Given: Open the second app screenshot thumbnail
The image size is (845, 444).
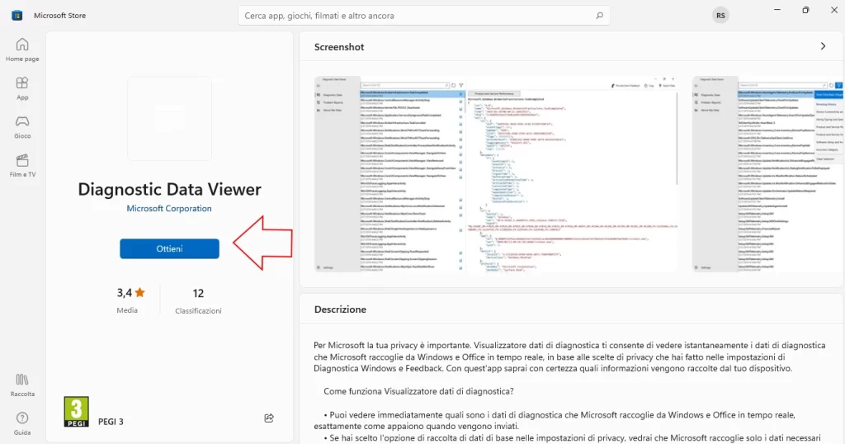Looking at the screenshot, I should click(x=768, y=174).
